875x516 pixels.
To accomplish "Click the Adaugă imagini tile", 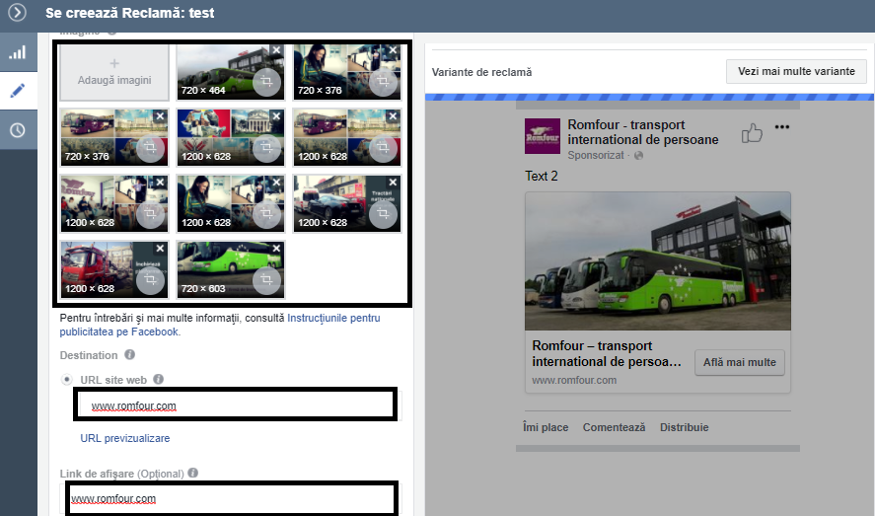I will click(113, 72).
